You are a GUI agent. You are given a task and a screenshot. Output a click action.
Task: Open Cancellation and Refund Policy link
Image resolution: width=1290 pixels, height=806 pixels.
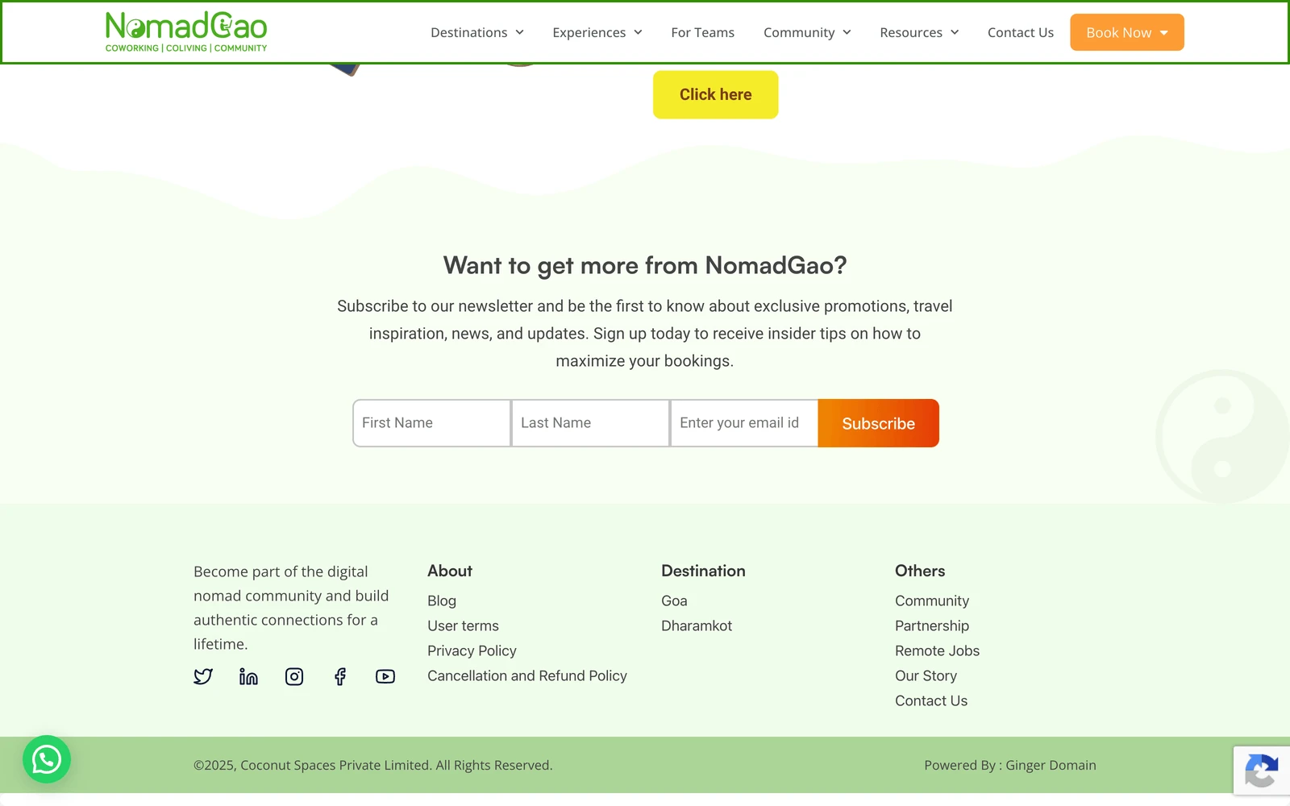click(527, 675)
